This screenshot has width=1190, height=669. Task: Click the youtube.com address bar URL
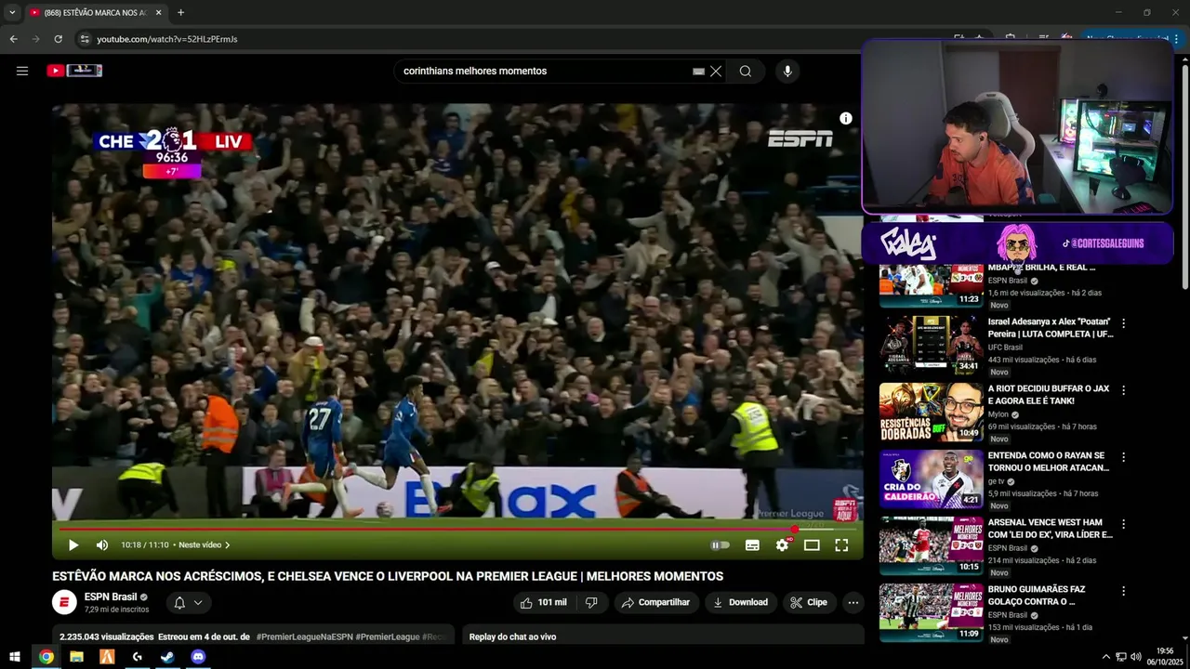[167, 39]
